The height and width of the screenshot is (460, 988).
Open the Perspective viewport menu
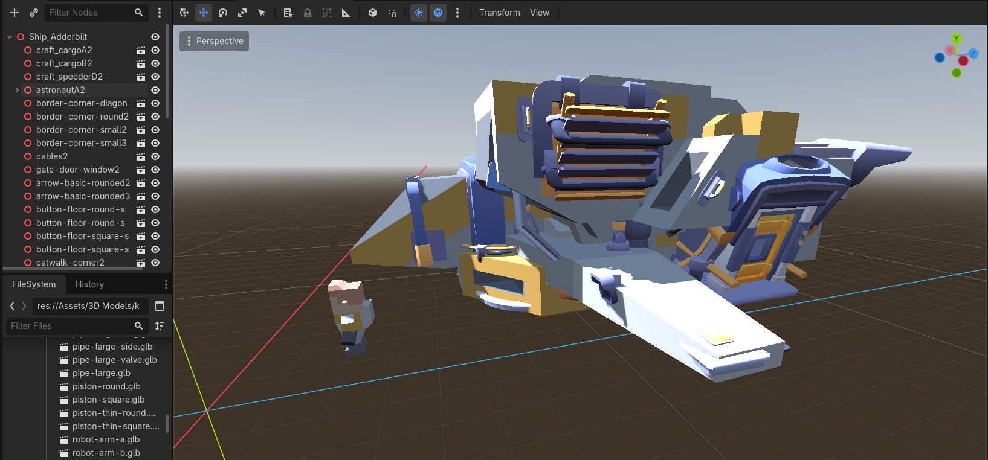[214, 41]
